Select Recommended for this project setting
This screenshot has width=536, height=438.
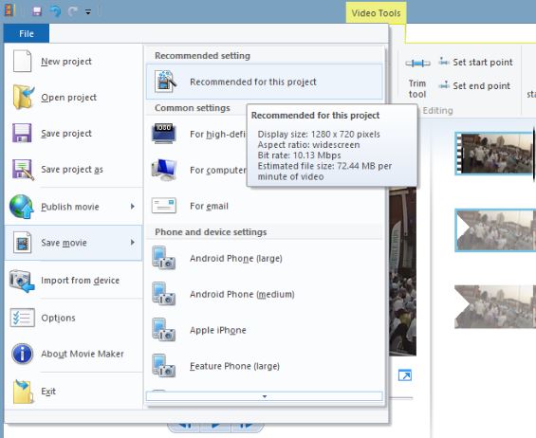click(265, 82)
